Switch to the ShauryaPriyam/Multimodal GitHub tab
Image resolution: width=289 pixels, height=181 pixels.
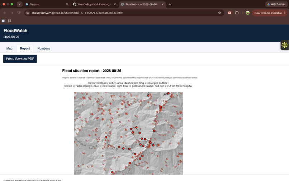click(x=94, y=4)
